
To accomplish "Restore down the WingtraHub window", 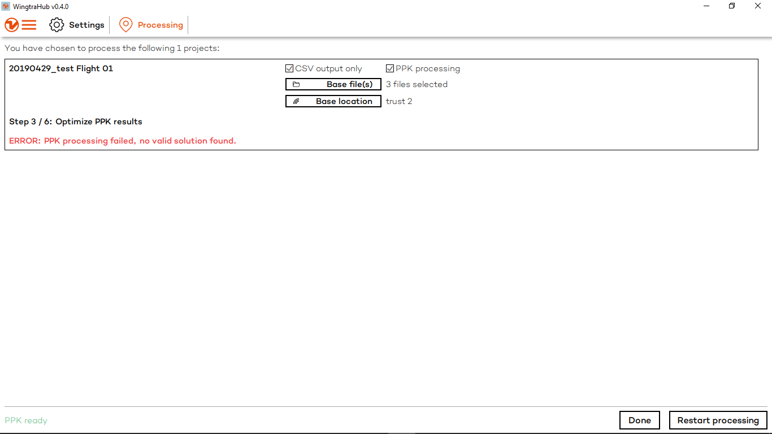I will tap(732, 6).
